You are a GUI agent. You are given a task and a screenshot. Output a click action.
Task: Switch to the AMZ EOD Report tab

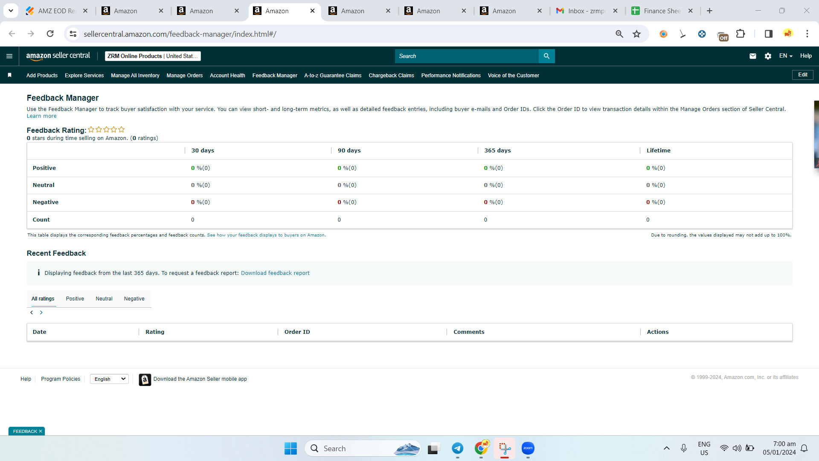[57, 11]
